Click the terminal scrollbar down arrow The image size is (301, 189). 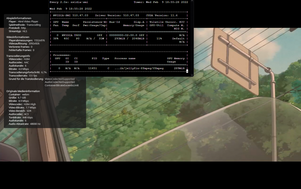192,75
